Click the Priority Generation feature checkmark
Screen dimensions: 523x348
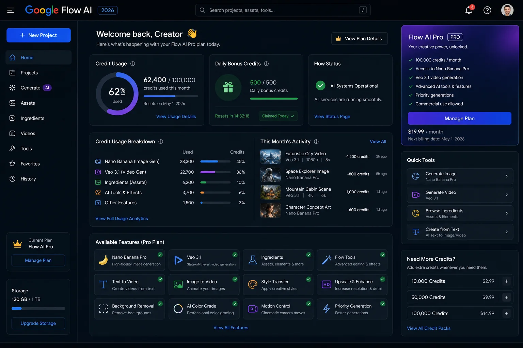pyautogui.click(x=383, y=304)
